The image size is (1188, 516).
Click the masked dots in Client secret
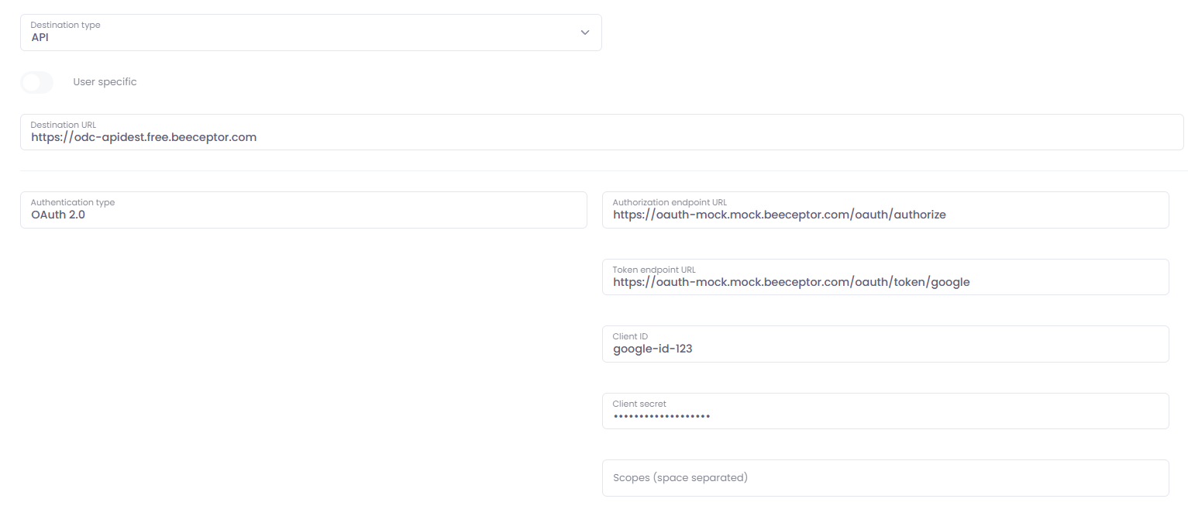pos(662,416)
